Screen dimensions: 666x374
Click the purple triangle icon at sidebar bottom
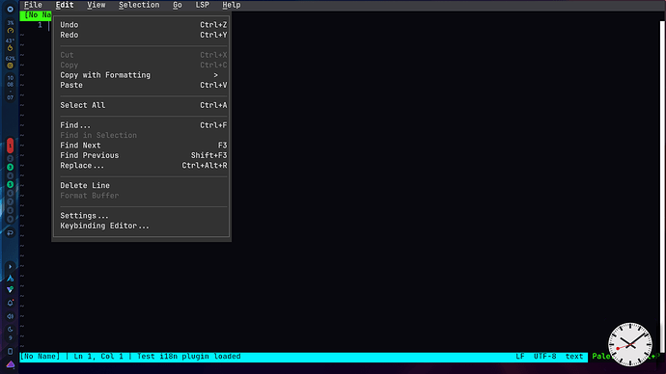(11, 364)
